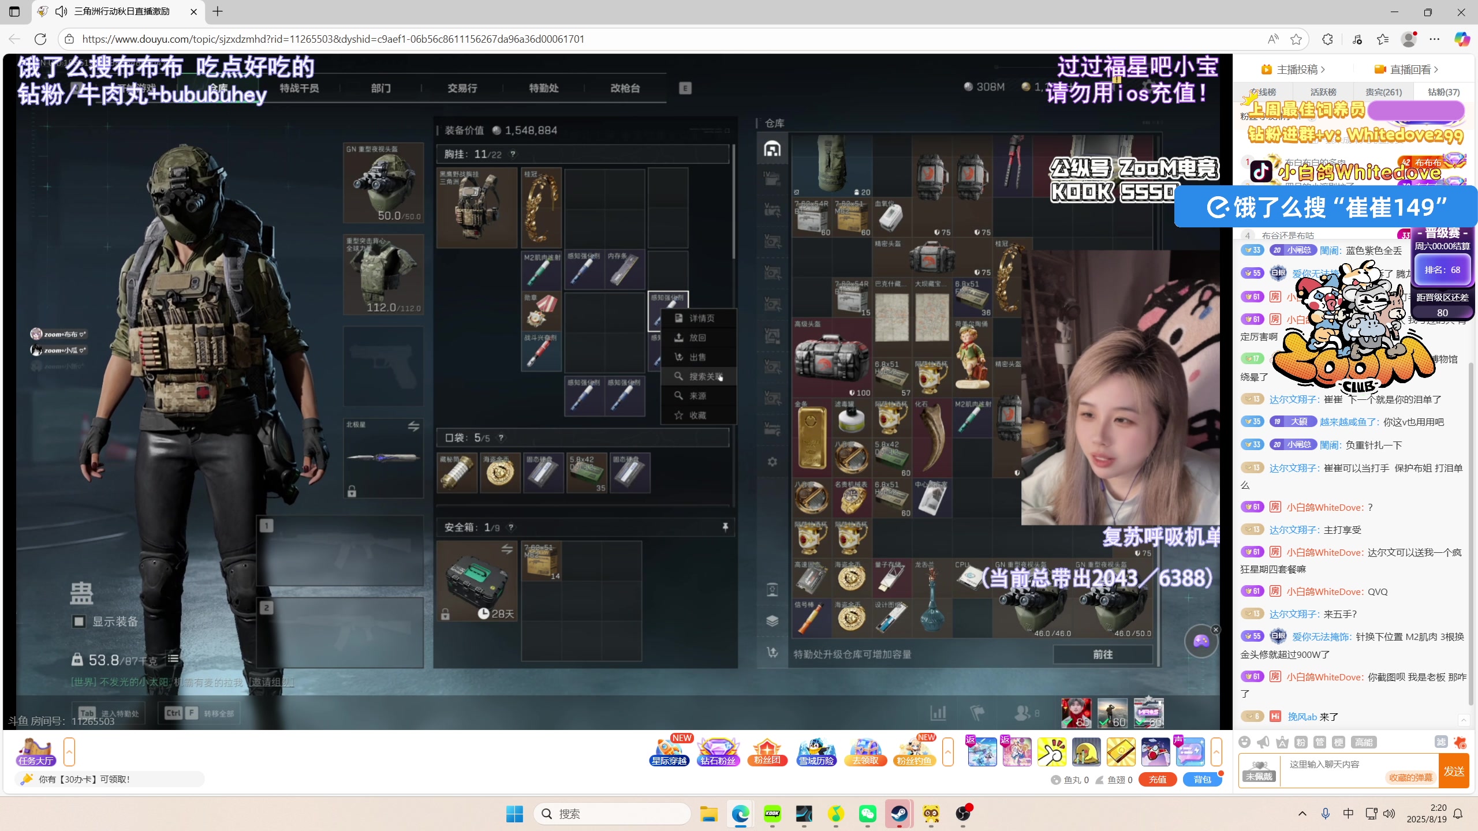Open the 雪域历险 penguin icon

coord(816,751)
